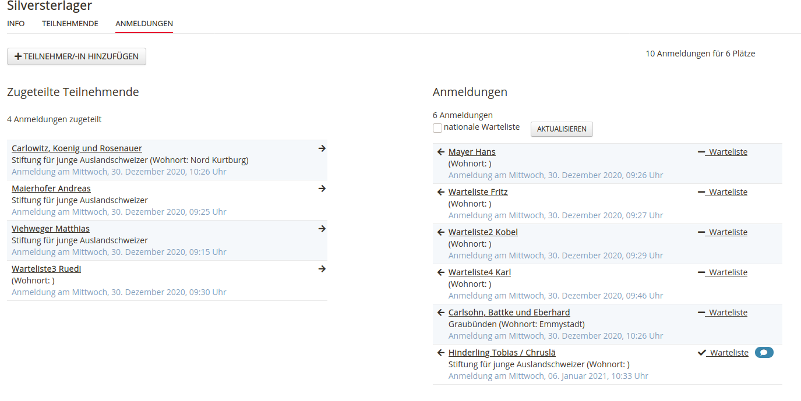Toggle Warteliste for Mayer Hans
The height and width of the screenshot is (401, 801).
722,152
